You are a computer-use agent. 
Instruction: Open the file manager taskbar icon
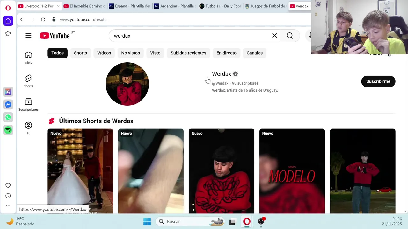point(232,221)
